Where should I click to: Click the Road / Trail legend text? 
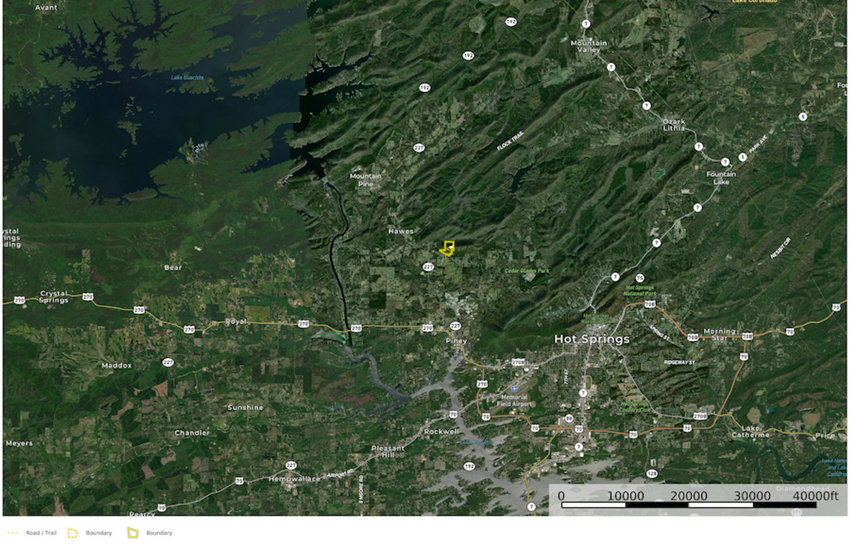(x=41, y=533)
